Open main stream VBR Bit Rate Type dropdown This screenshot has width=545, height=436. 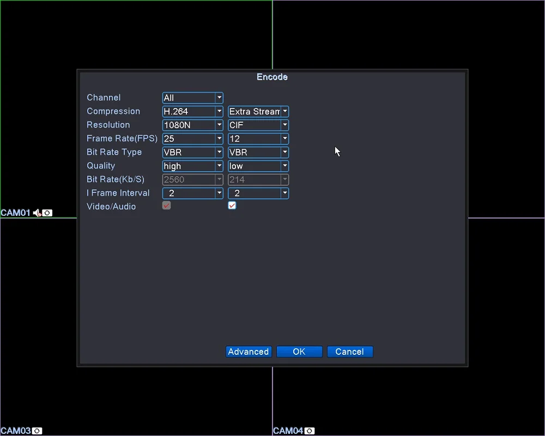pos(192,152)
